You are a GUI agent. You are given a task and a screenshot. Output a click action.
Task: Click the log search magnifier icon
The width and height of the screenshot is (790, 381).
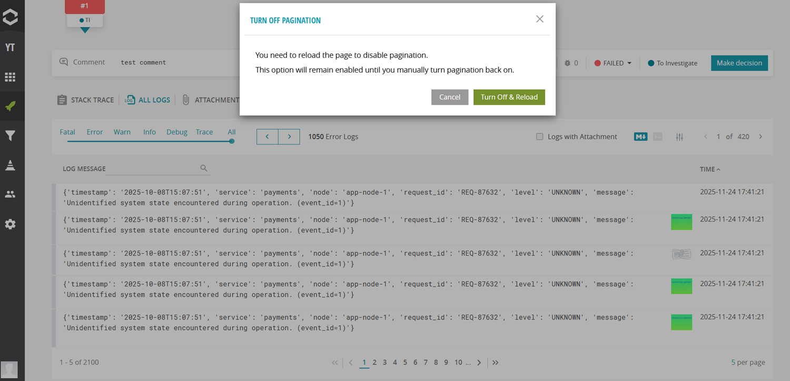[x=204, y=168]
